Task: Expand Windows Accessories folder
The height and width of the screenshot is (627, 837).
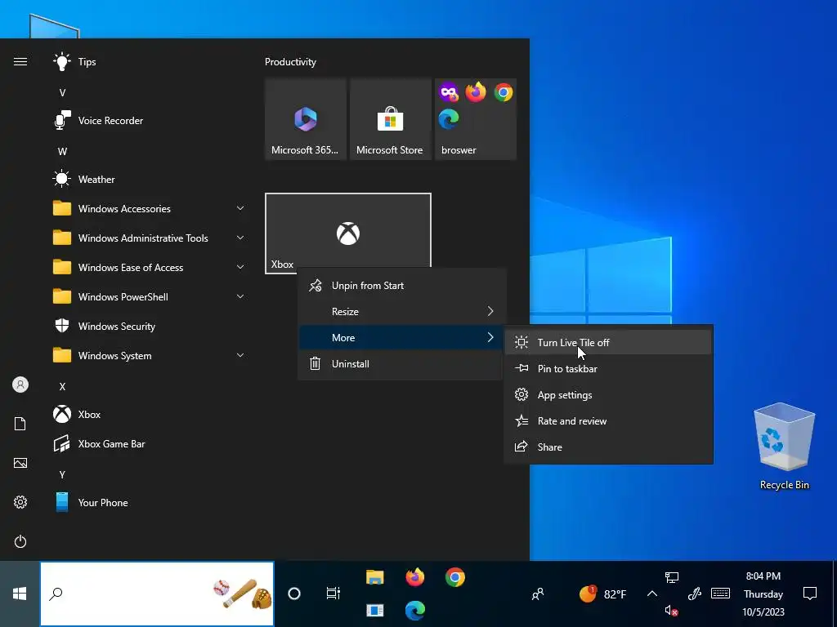Action: click(x=150, y=208)
